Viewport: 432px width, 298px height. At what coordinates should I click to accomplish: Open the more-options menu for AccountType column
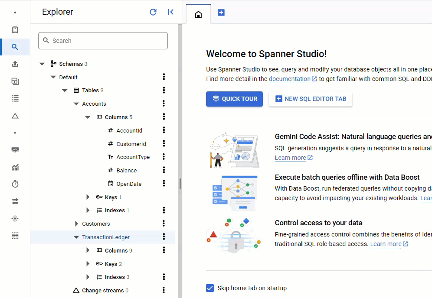click(164, 157)
